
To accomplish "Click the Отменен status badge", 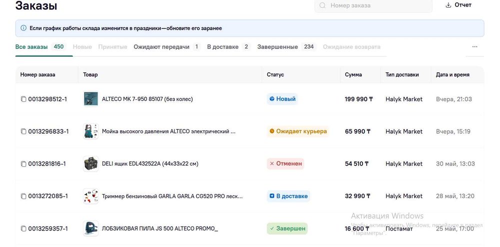I will click(x=285, y=164).
